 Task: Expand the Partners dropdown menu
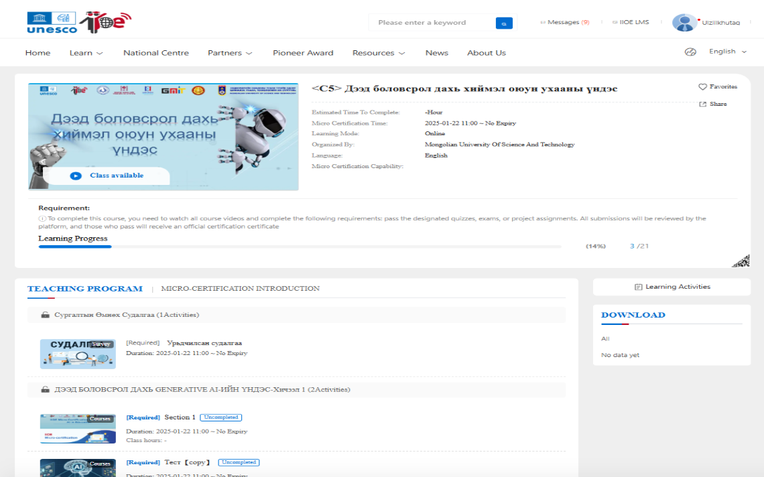click(x=229, y=53)
